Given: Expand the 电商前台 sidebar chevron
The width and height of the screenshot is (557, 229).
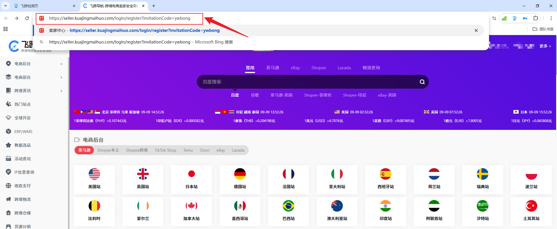Looking at the screenshot, I should (61, 77).
